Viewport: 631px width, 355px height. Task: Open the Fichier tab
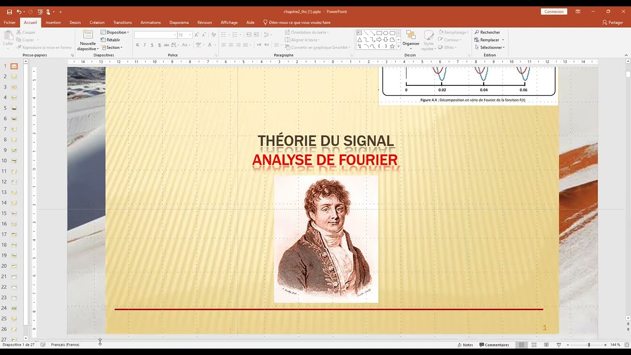pyautogui.click(x=9, y=22)
